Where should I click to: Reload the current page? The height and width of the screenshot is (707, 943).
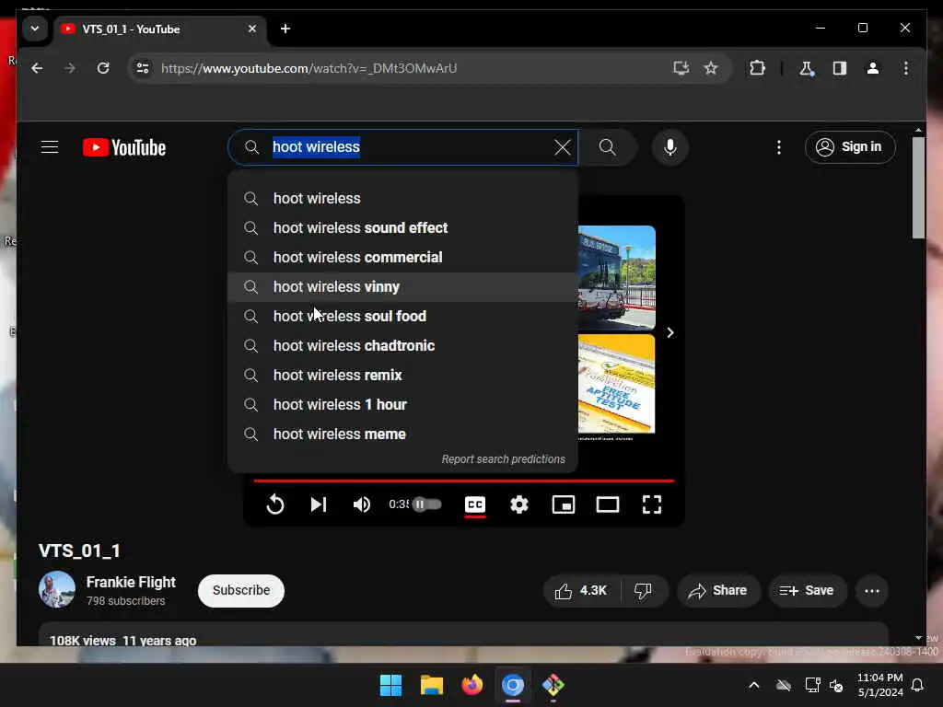[x=103, y=68]
